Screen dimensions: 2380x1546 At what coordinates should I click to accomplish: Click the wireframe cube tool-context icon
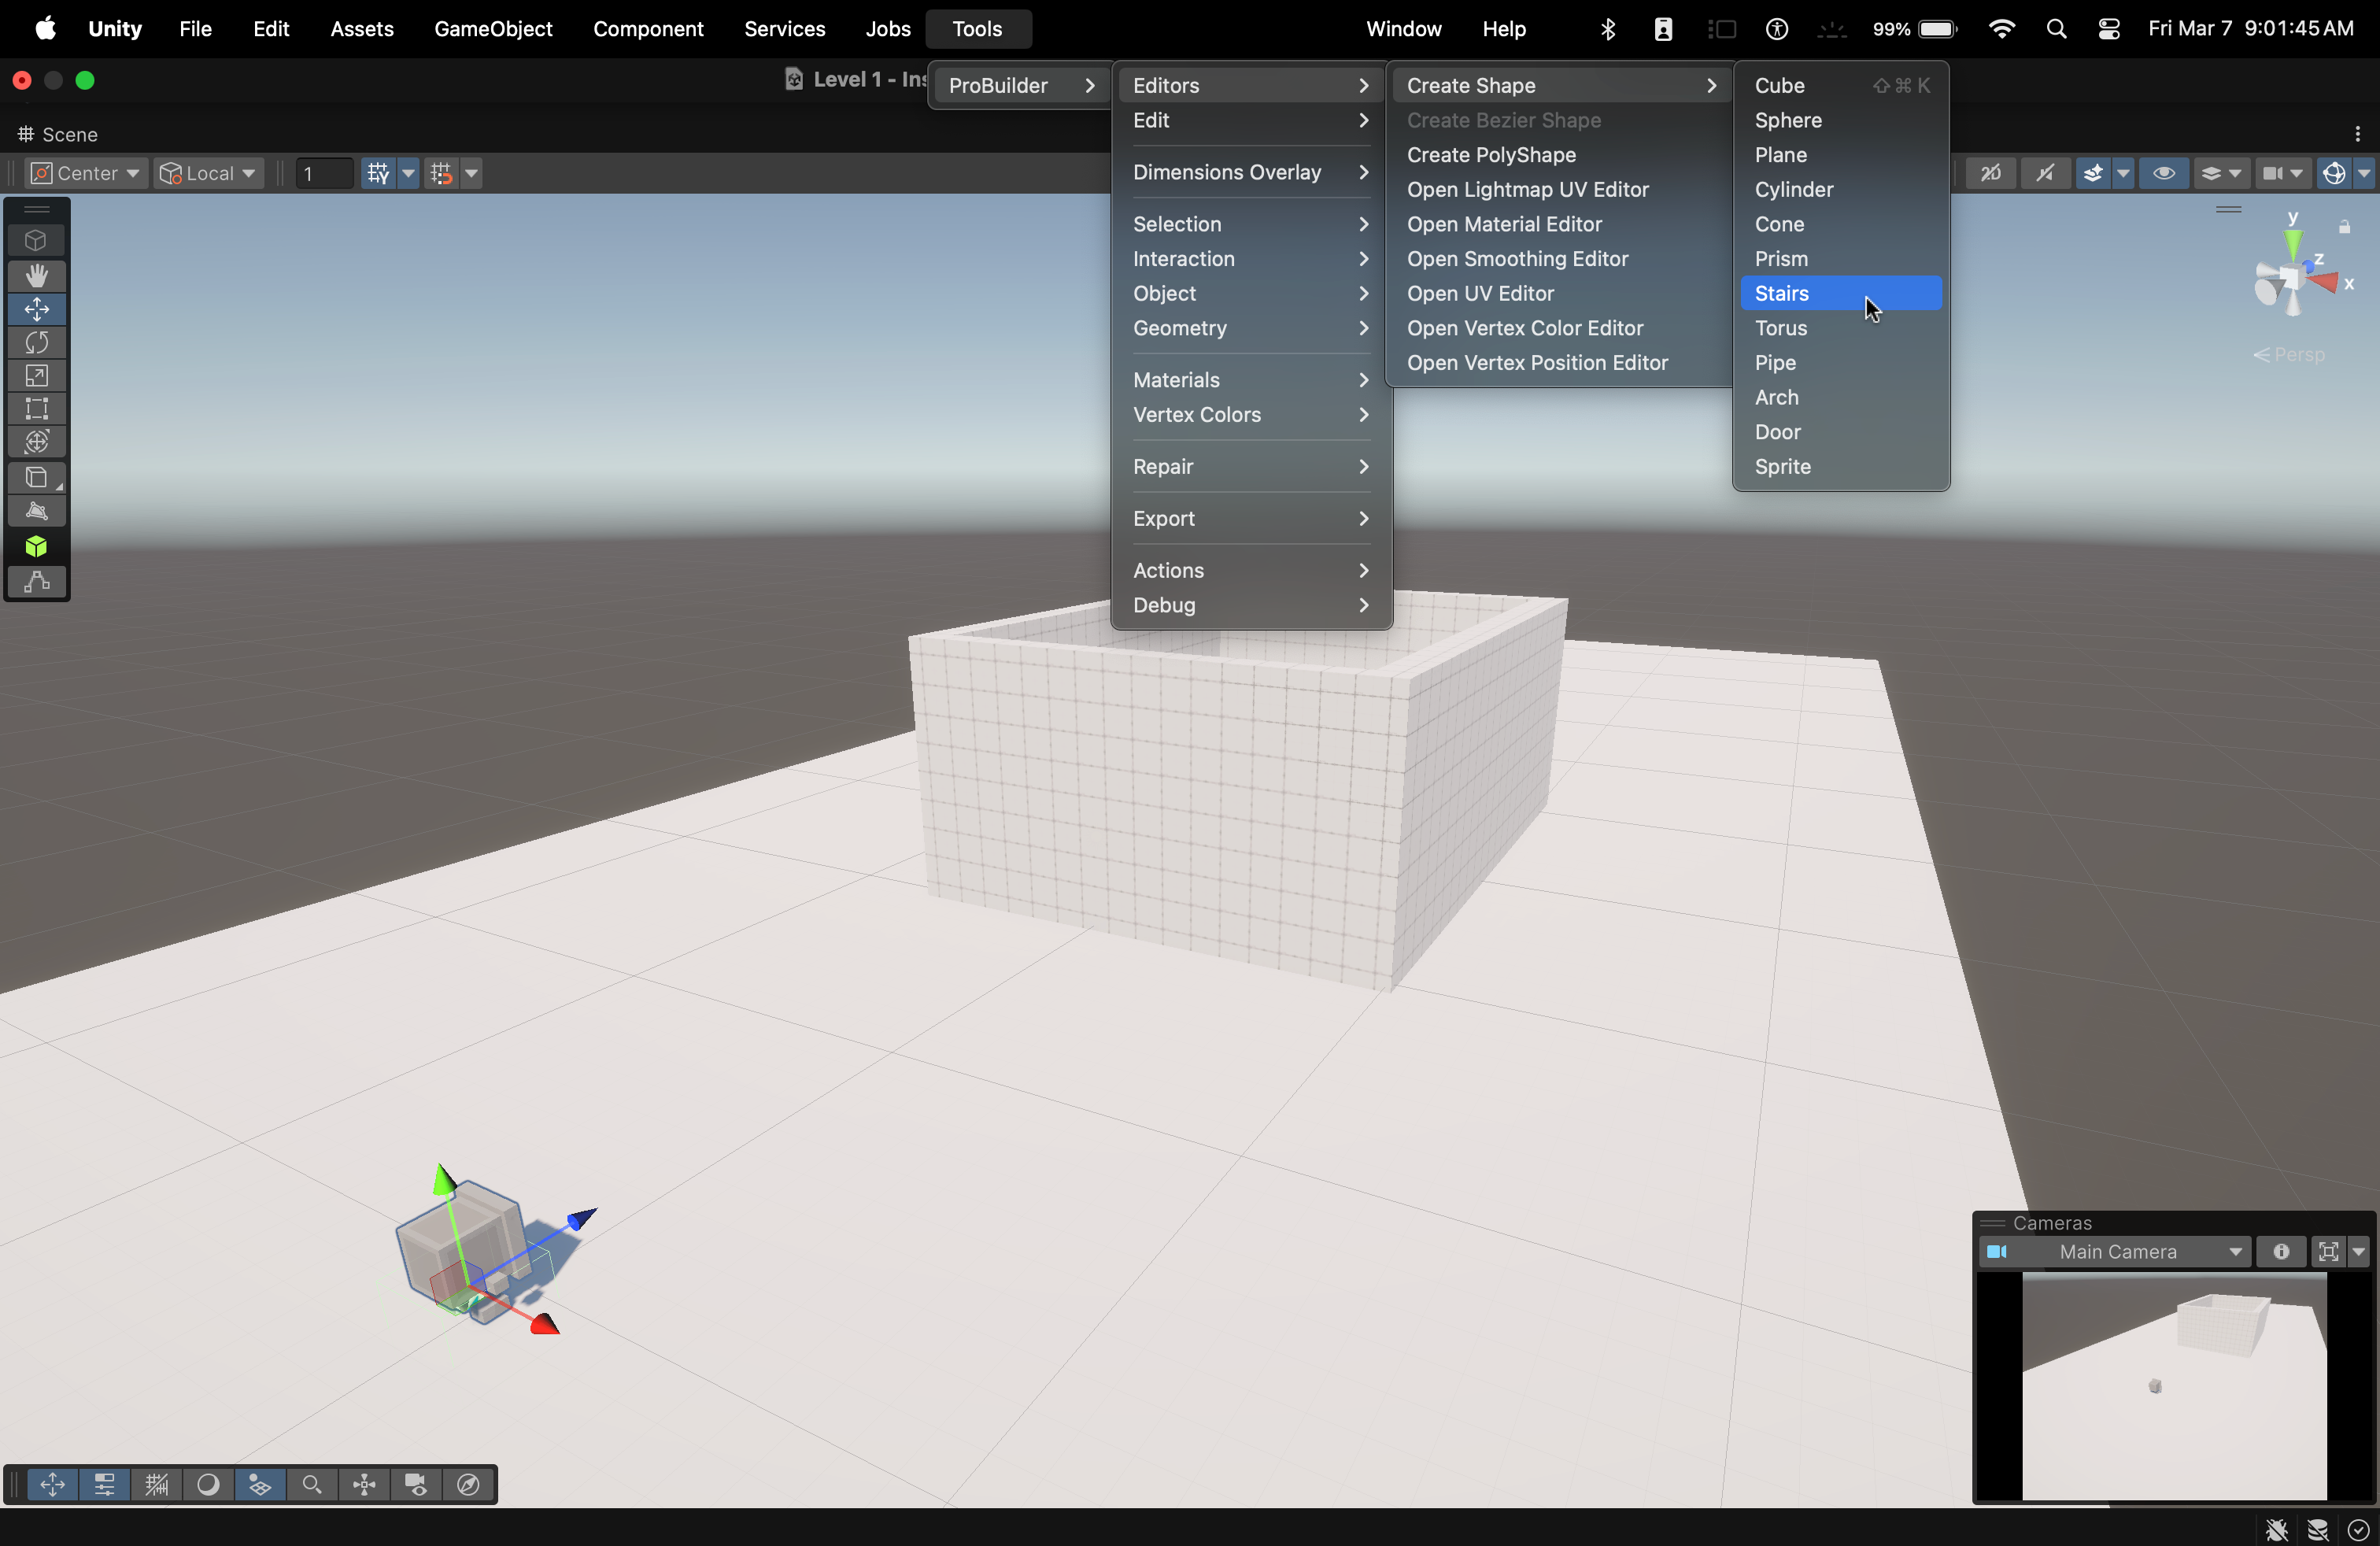(x=37, y=240)
